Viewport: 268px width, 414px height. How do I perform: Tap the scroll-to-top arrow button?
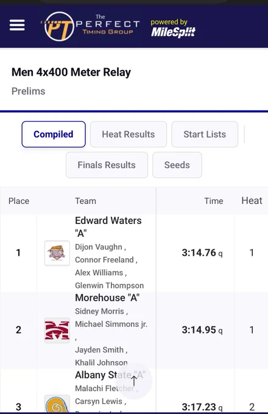pyautogui.click(x=134, y=381)
